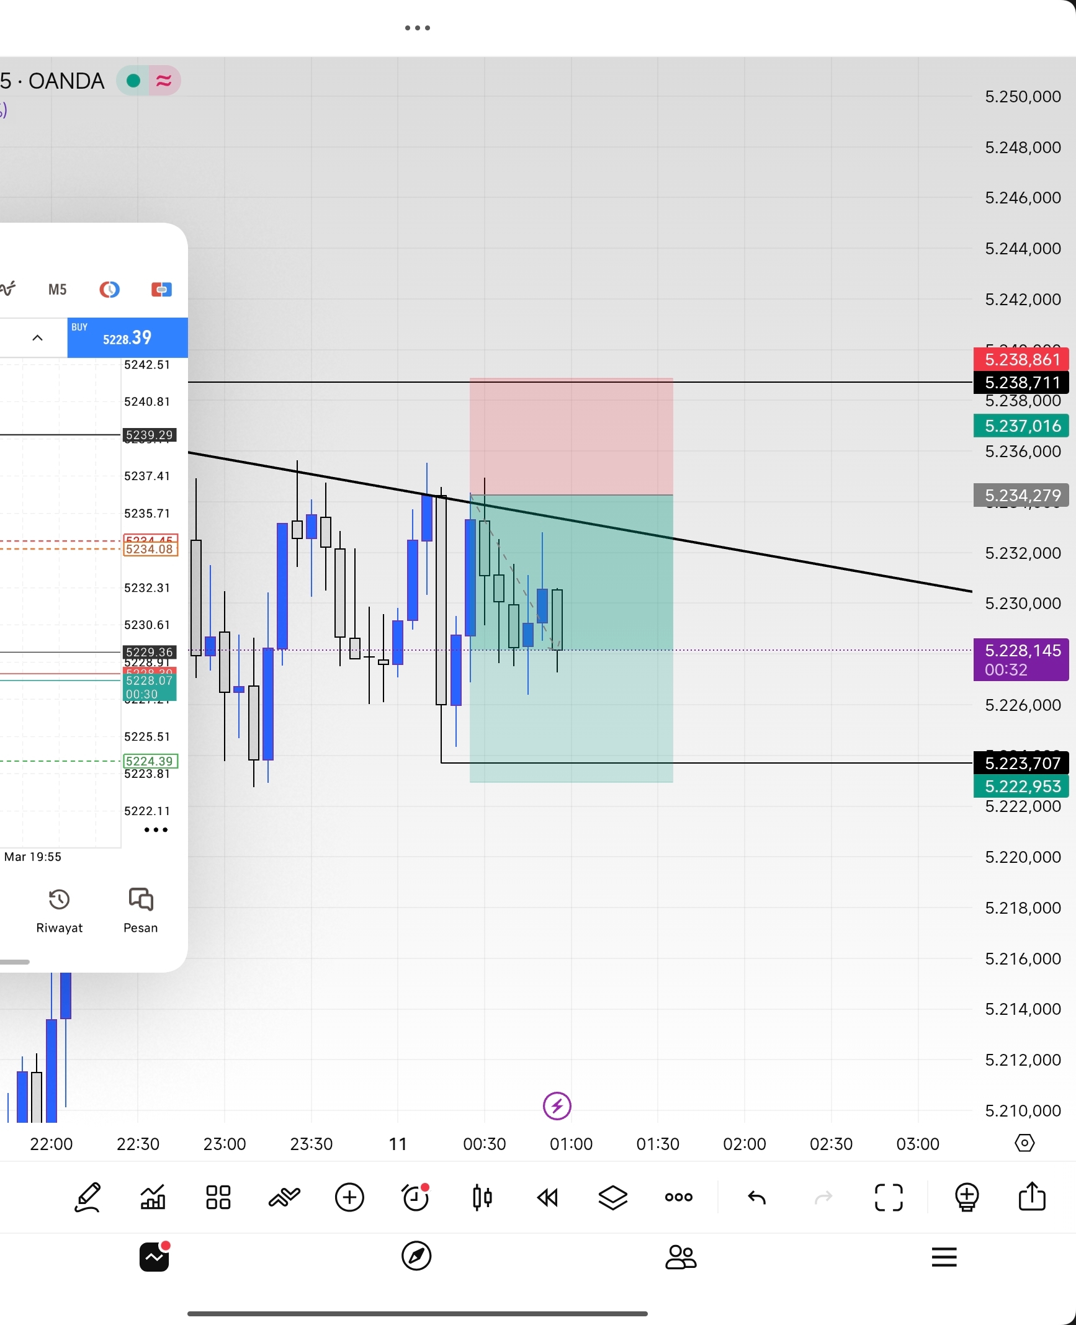Tap the gray 5.234,279 entry label

pos(1021,495)
